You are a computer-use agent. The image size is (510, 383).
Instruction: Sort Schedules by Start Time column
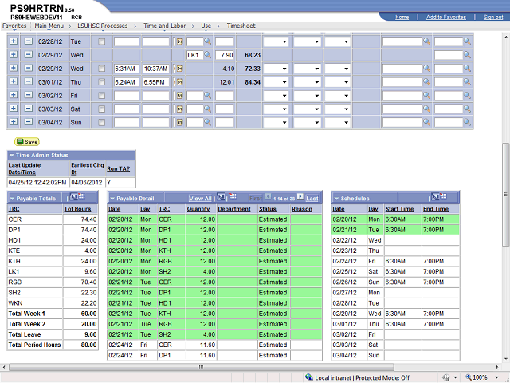[x=399, y=209]
